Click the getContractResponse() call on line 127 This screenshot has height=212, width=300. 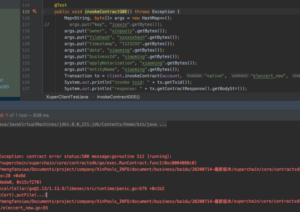[180, 89]
